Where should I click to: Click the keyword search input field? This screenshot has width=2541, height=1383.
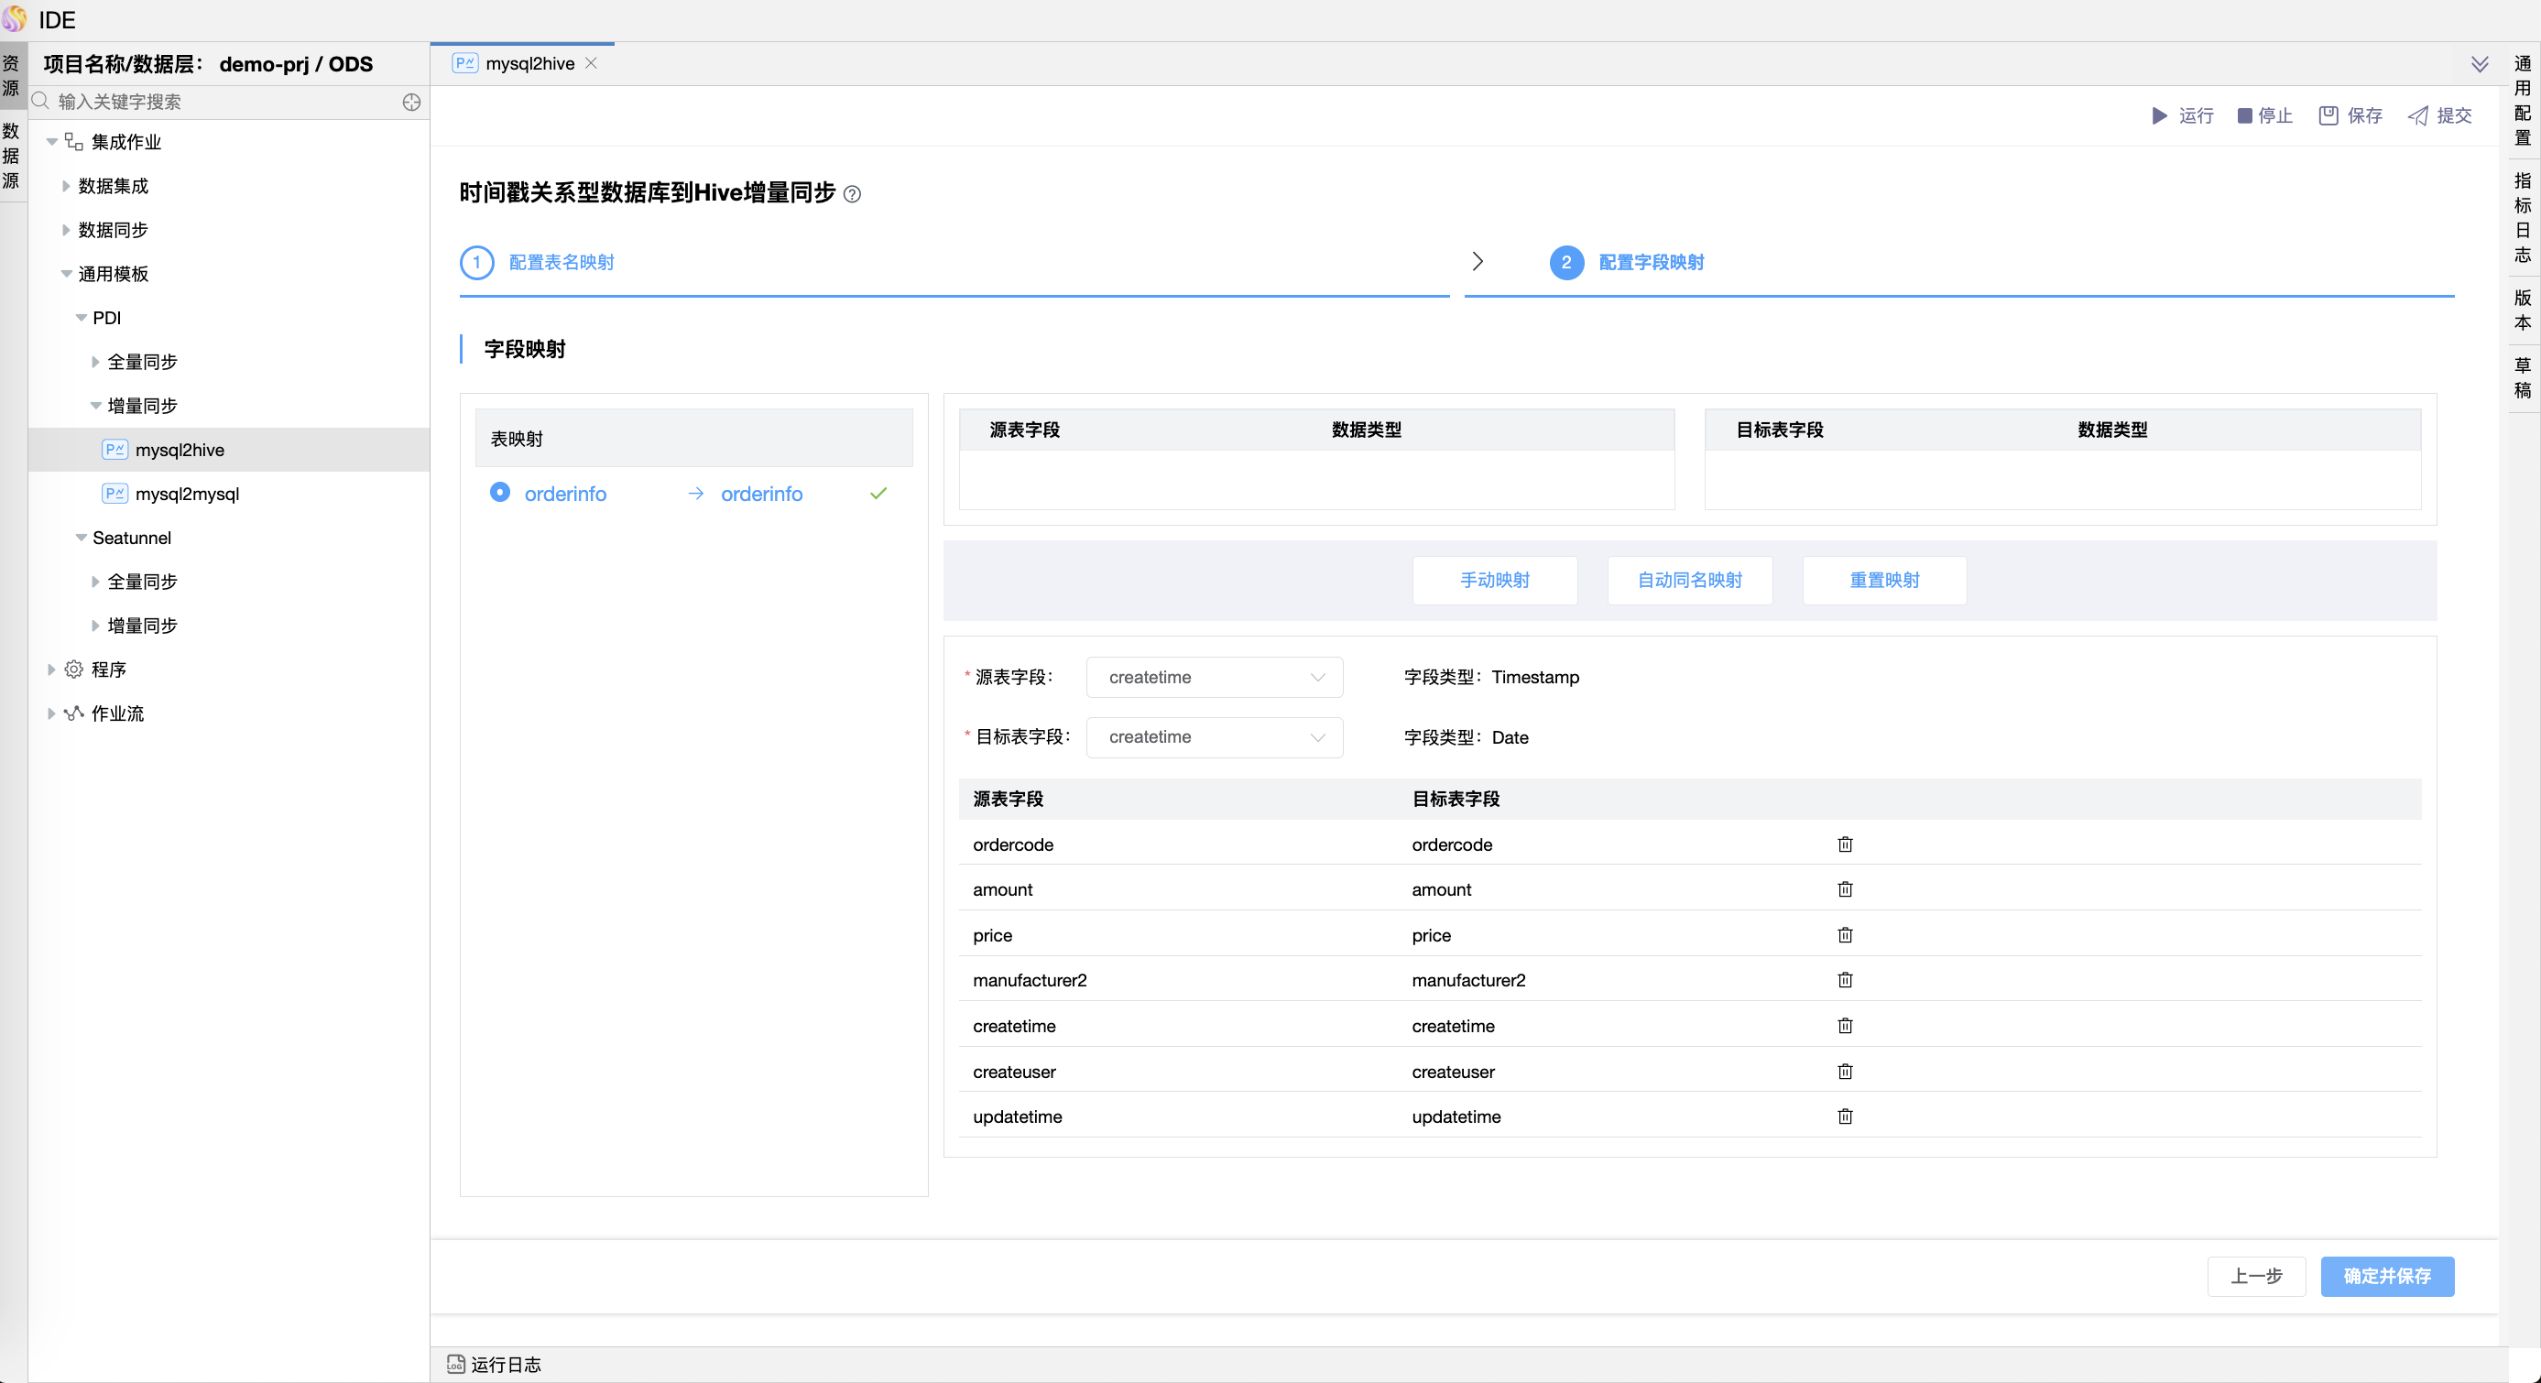tap(227, 103)
